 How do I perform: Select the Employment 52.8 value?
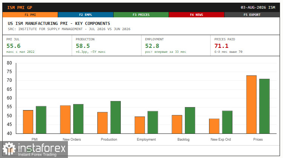[x=152, y=46]
